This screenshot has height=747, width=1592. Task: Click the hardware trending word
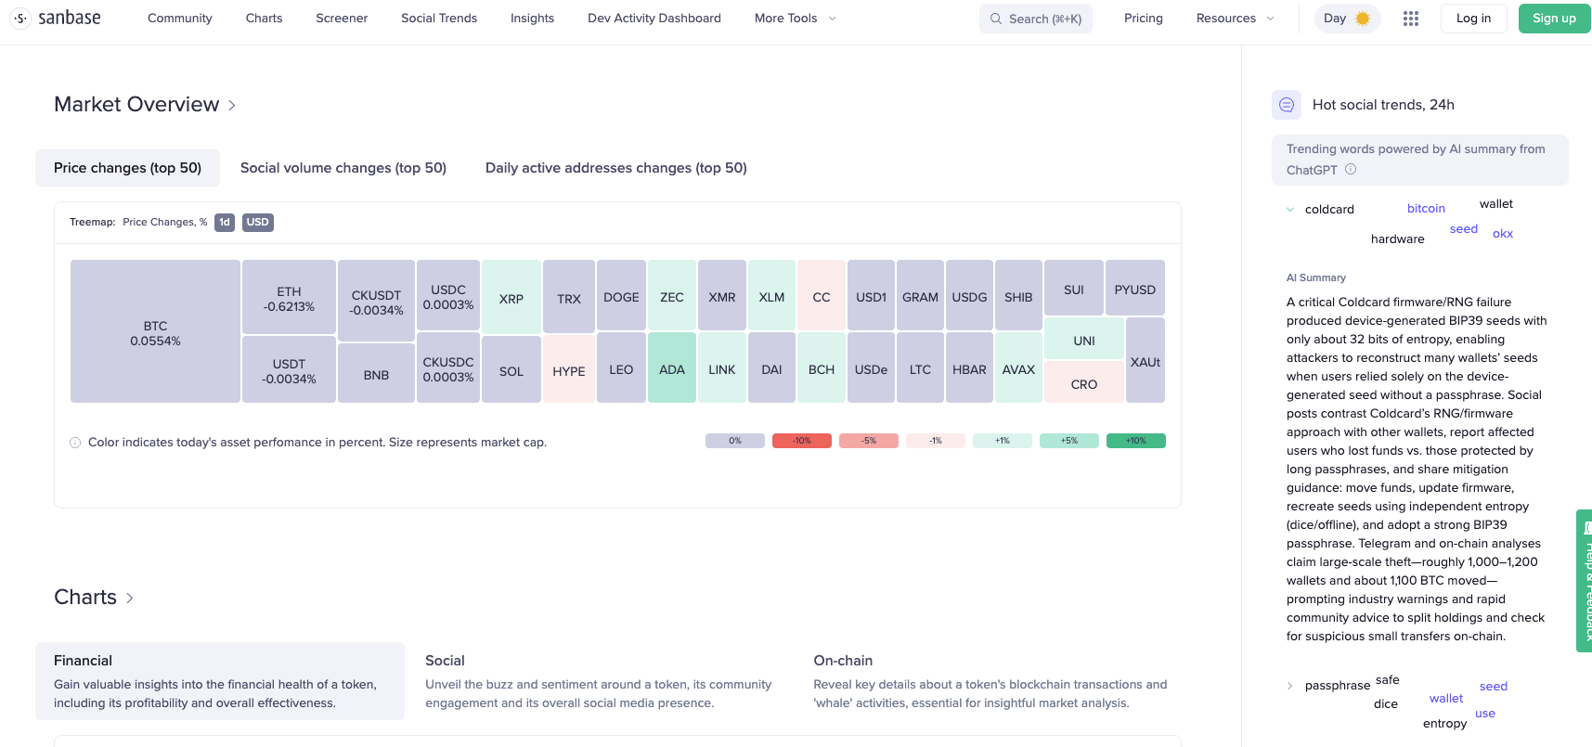(x=1398, y=239)
